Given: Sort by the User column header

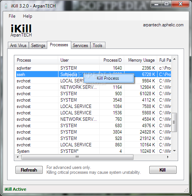Looking at the screenshot, I should (79, 60).
